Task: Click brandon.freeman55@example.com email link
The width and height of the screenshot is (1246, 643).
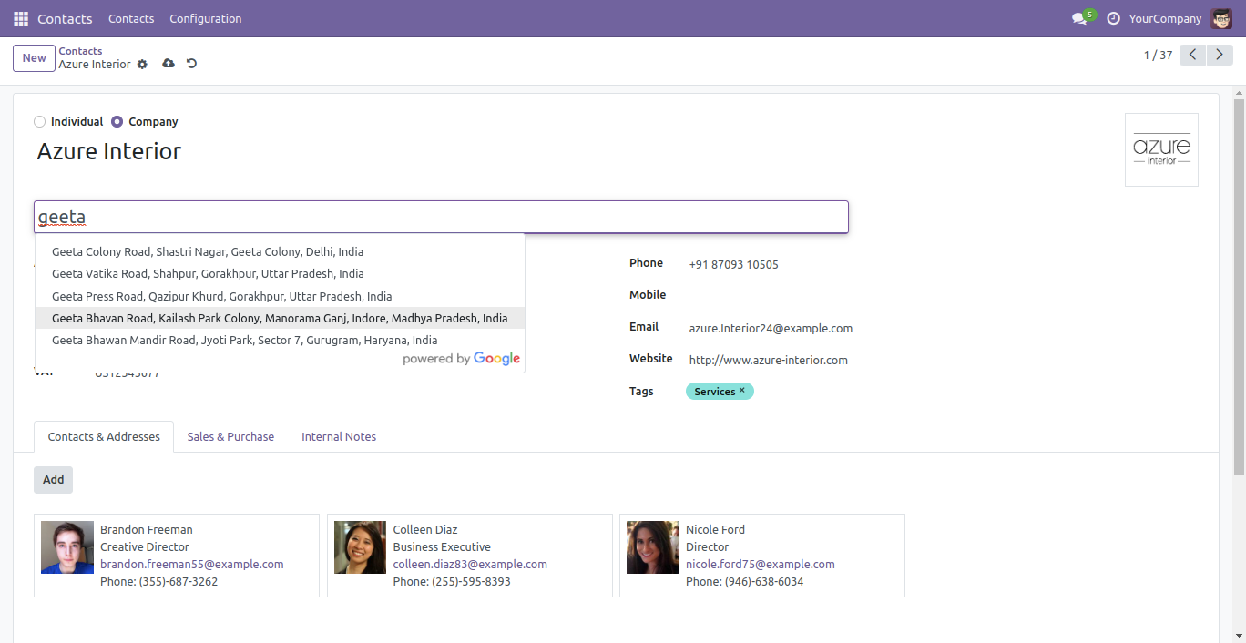Action: tap(192, 564)
